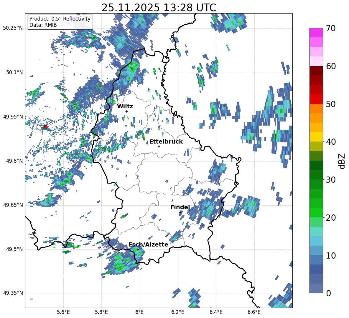Click the Esch/Alzette city label
Viewport: 349px width, 318px height.
pos(149,244)
